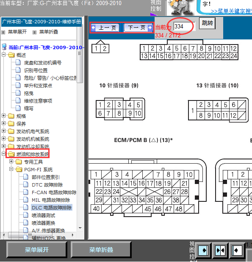Open 缩写 document
This screenshot has width=252, height=262.
pyautogui.click(x=29, y=109)
